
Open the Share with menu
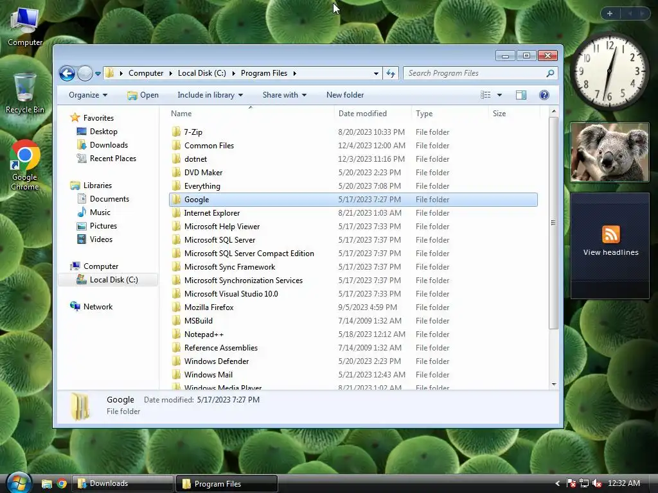point(285,95)
